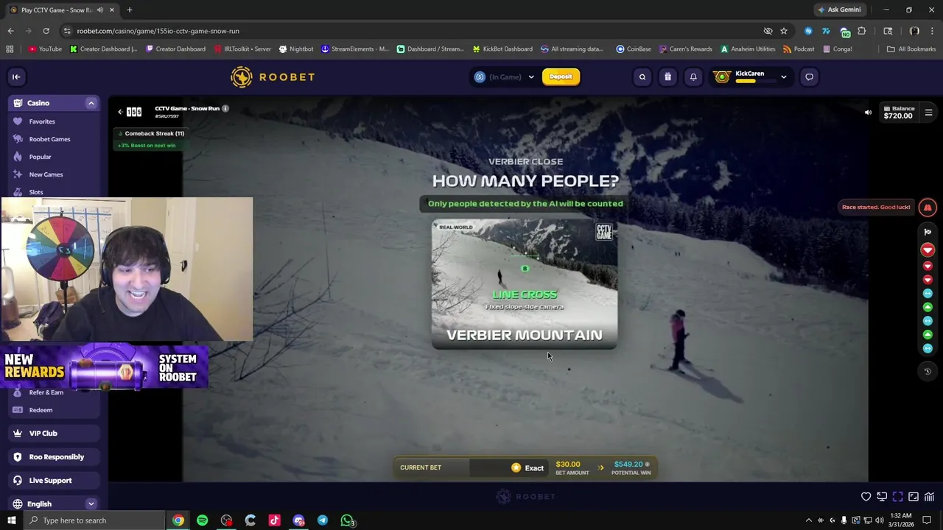Open the game hamburger menu
Screen dimensions: 943x530
tap(928, 113)
